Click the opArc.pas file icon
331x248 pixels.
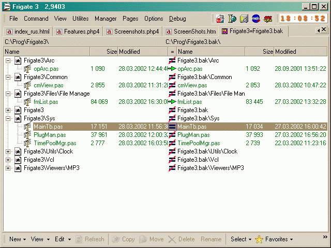[x=27, y=69]
